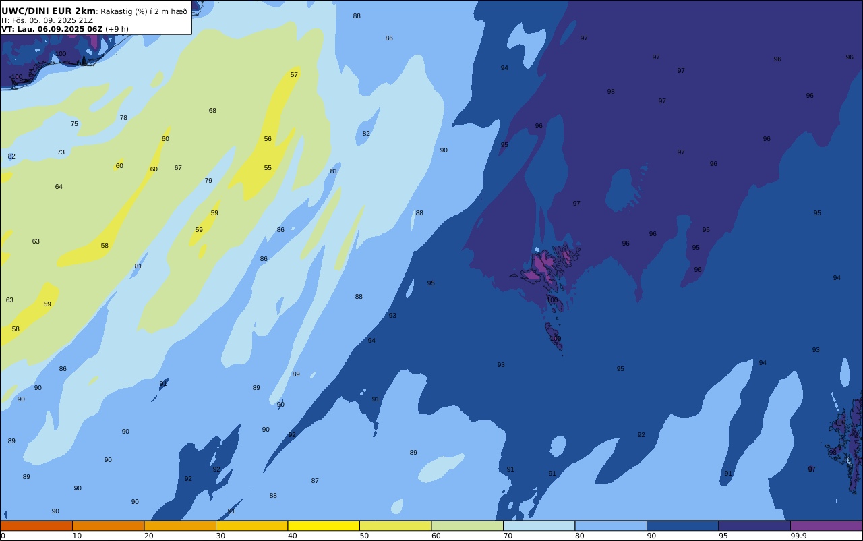Click the humidity value 87 on the map
This screenshot has height=541, width=863.
315,481
